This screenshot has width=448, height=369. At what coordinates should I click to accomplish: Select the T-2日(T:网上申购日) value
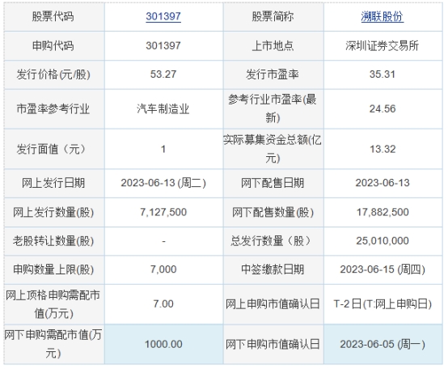point(382,304)
